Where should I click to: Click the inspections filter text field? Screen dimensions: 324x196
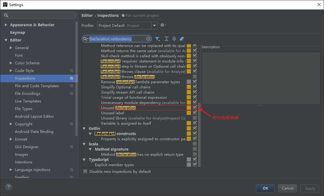[117, 39]
